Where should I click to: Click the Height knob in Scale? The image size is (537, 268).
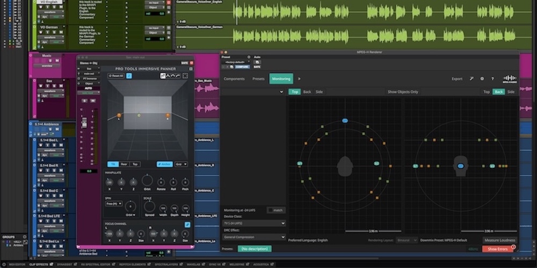pyautogui.click(x=185, y=208)
